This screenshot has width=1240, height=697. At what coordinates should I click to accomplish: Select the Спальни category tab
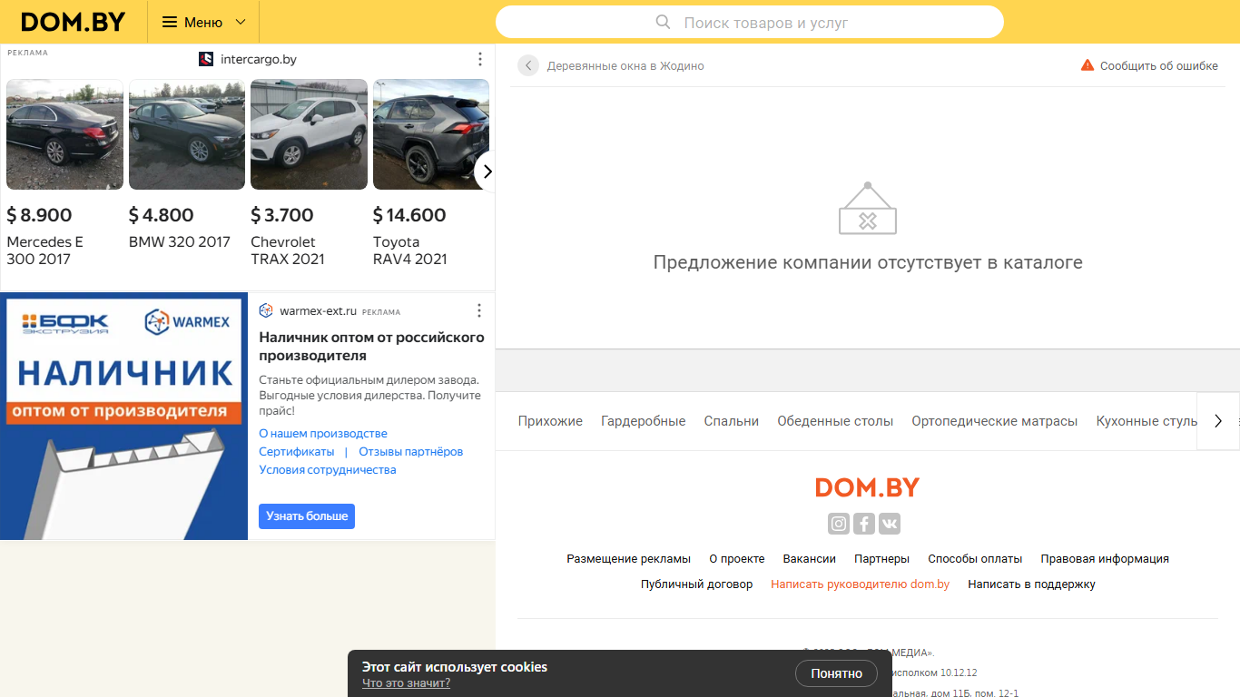[x=732, y=421]
